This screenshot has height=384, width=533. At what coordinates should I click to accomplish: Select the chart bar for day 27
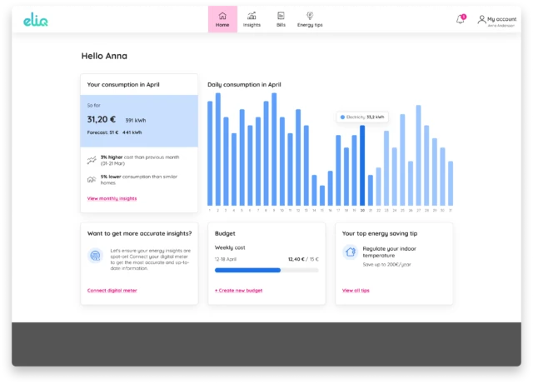(418, 155)
